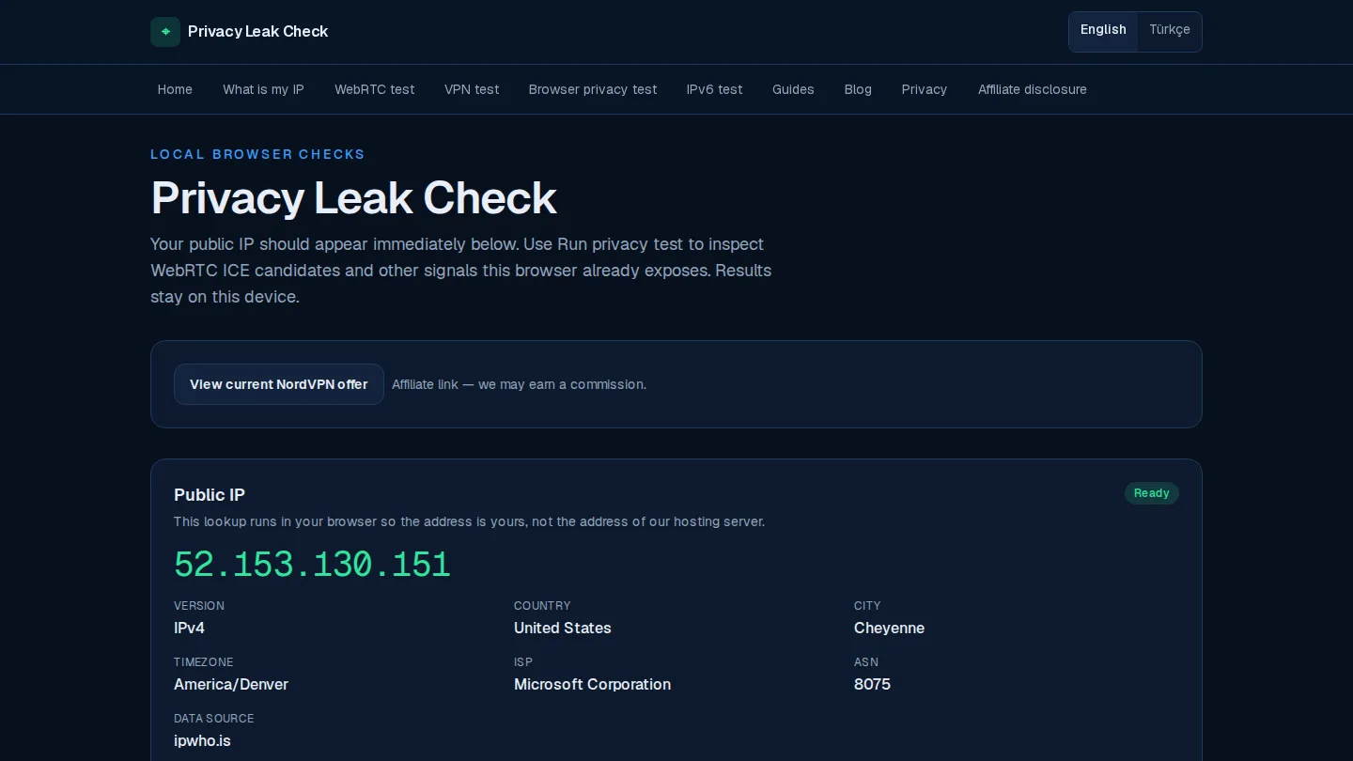Viewport: 1353px width, 761px height.
Task: Open Browser privacy test page
Action: [593, 89]
